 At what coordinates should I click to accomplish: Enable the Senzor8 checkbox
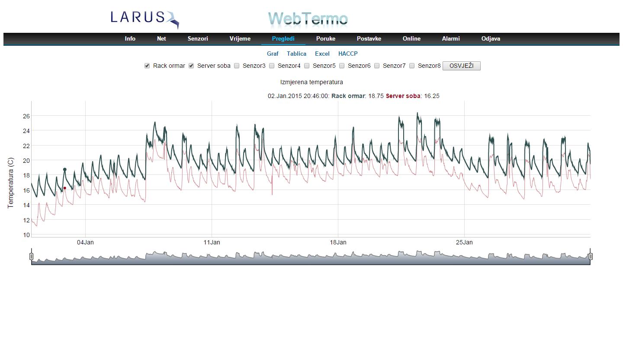point(412,66)
